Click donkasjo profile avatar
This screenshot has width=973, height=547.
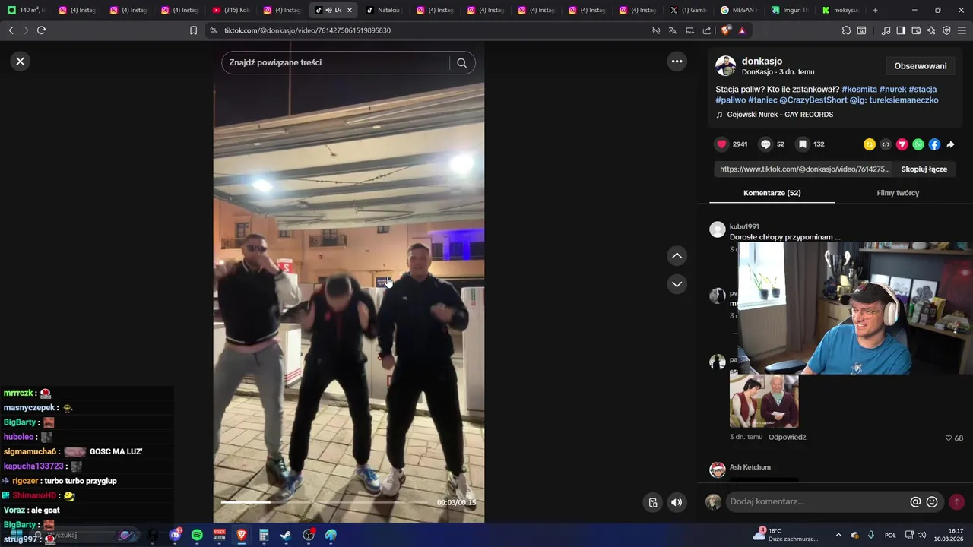[x=725, y=66]
